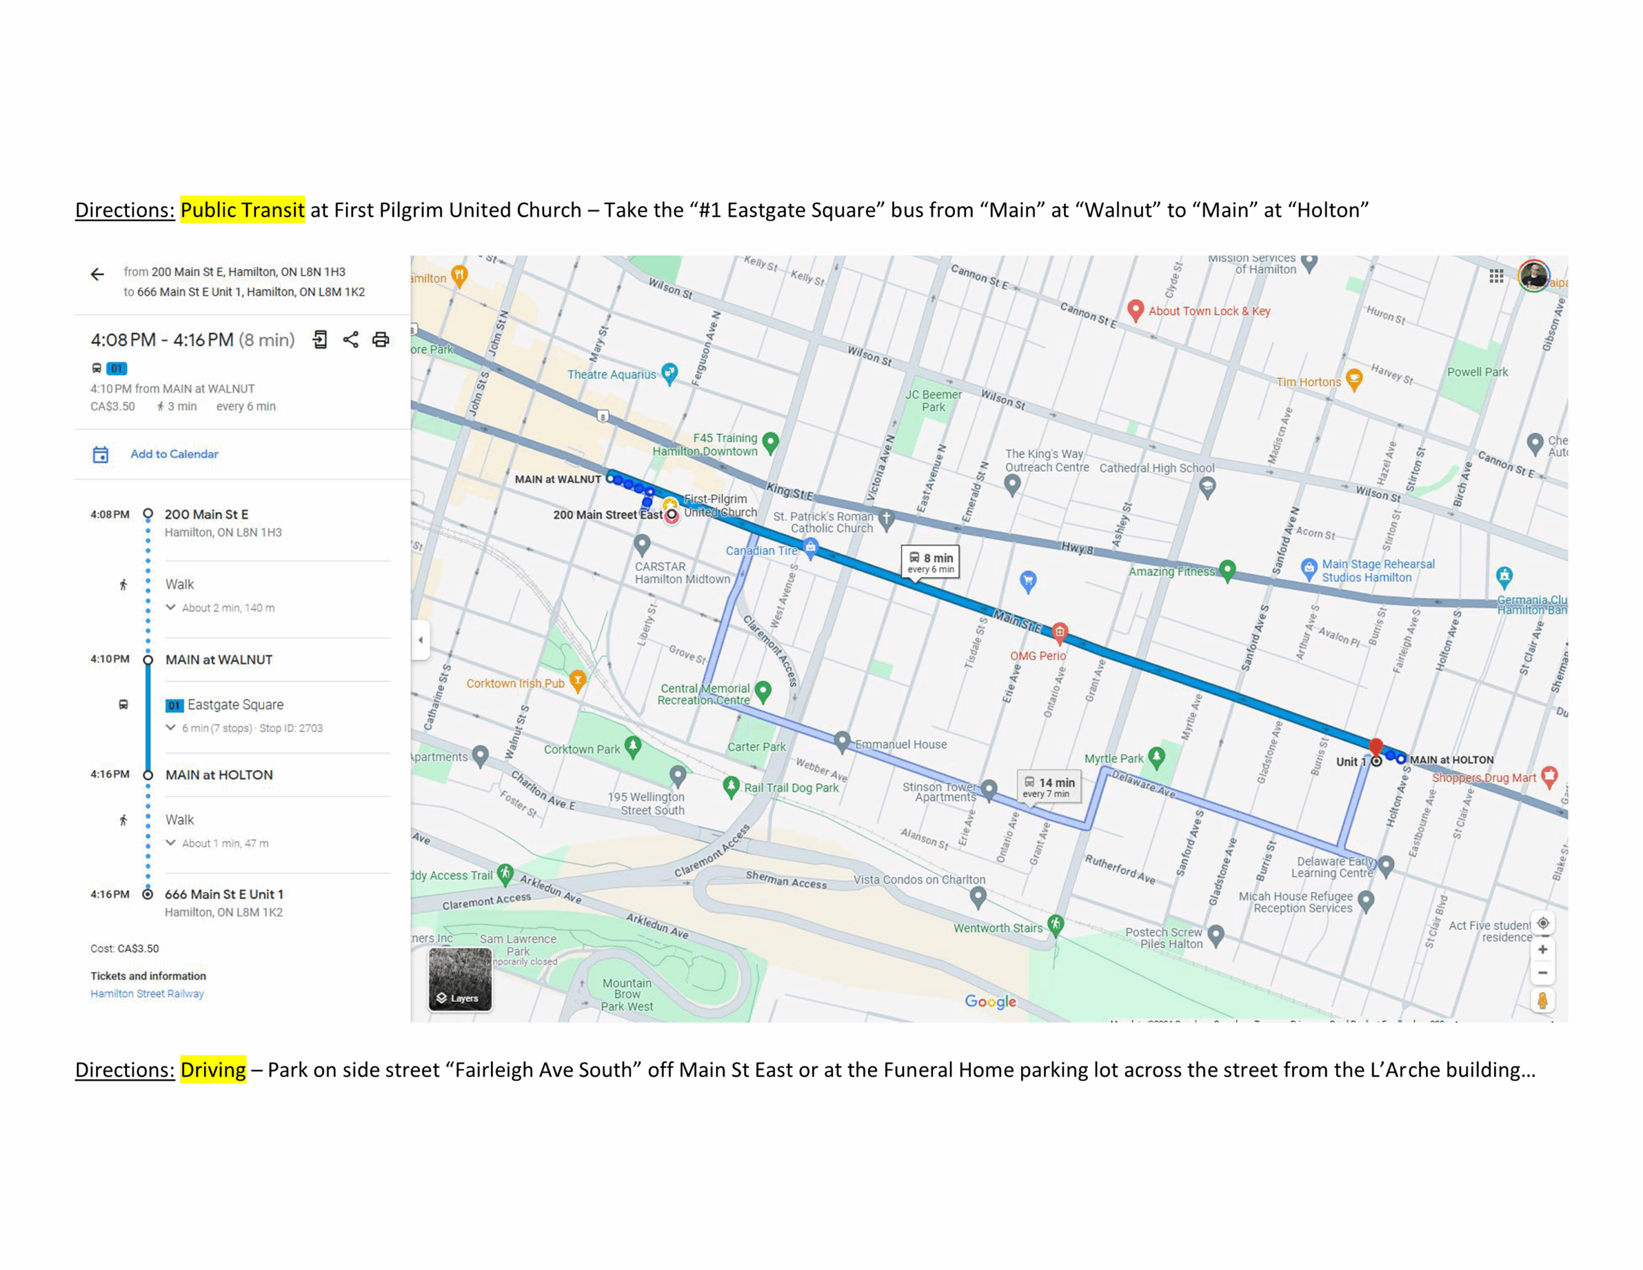Select the 8 min bus route label

click(x=931, y=562)
